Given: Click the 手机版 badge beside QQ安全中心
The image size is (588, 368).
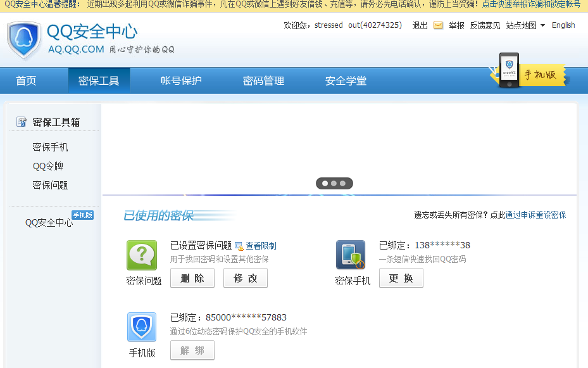Looking at the screenshot, I should point(82,215).
